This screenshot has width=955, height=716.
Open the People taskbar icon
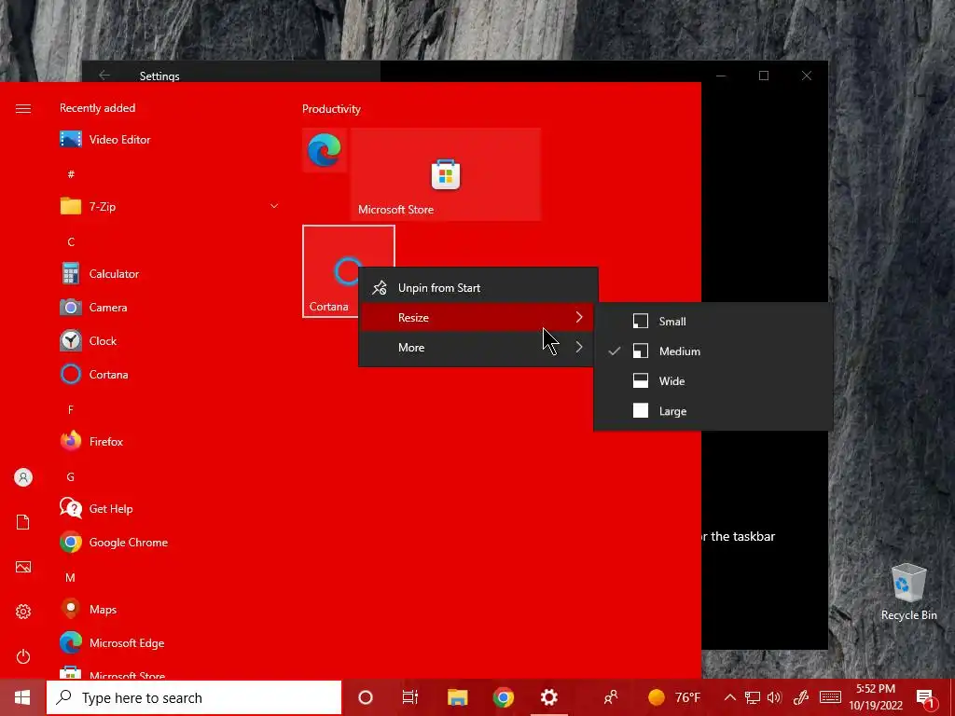pos(611,697)
